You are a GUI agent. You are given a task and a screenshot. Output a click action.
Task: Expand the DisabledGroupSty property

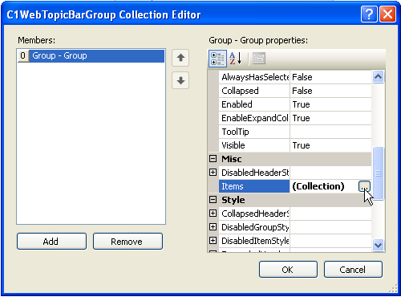coord(213,227)
